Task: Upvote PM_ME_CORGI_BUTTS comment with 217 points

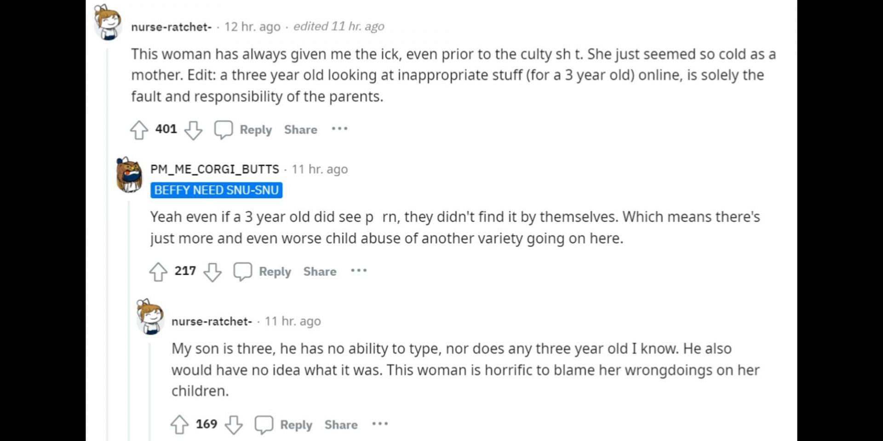Action: [158, 271]
